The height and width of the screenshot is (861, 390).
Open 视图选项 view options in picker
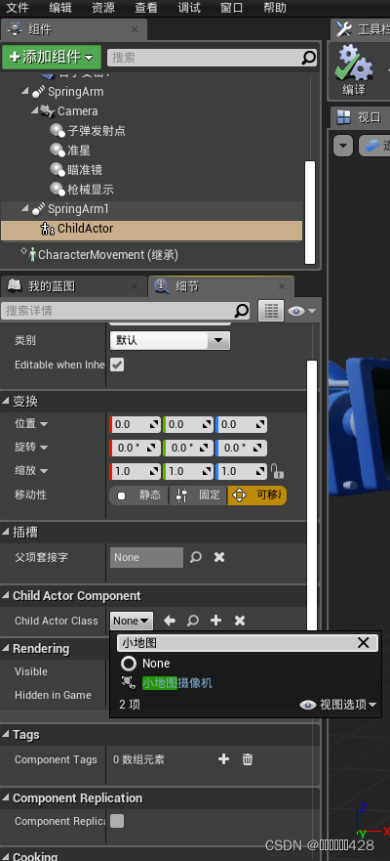click(338, 705)
